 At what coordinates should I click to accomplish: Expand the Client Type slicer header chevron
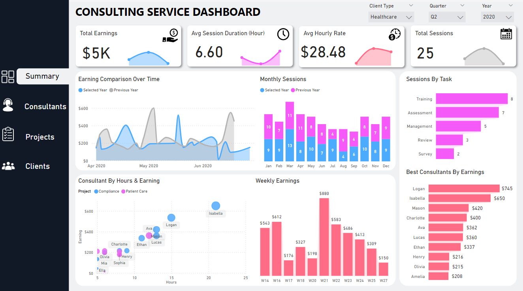coord(411,6)
